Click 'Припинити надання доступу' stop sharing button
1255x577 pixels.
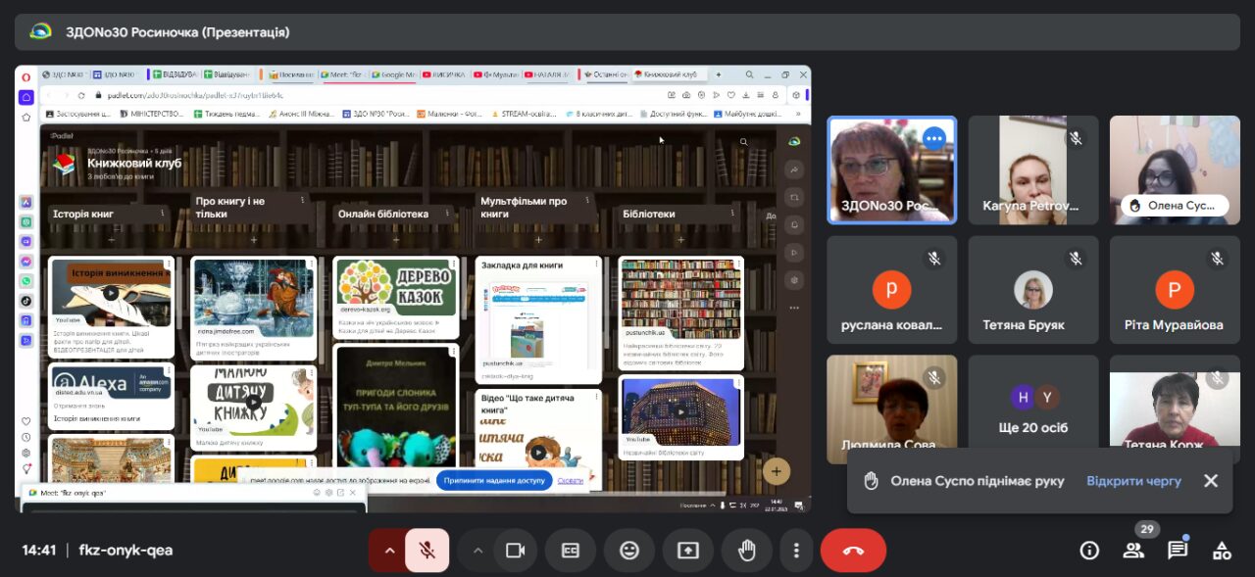[494, 481]
